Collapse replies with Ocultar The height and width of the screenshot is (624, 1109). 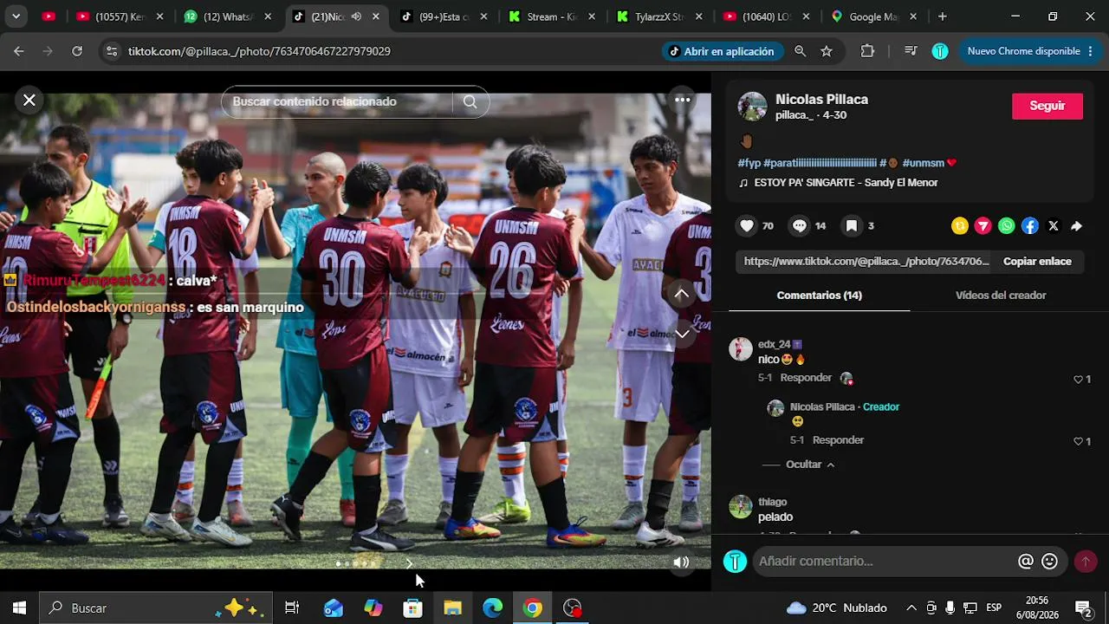[x=810, y=465]
